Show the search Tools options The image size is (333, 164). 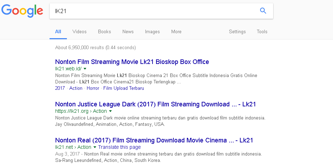point(262,31)
